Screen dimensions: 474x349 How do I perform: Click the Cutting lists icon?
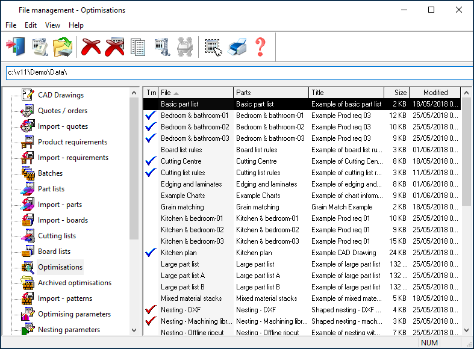tap(28, 236)
